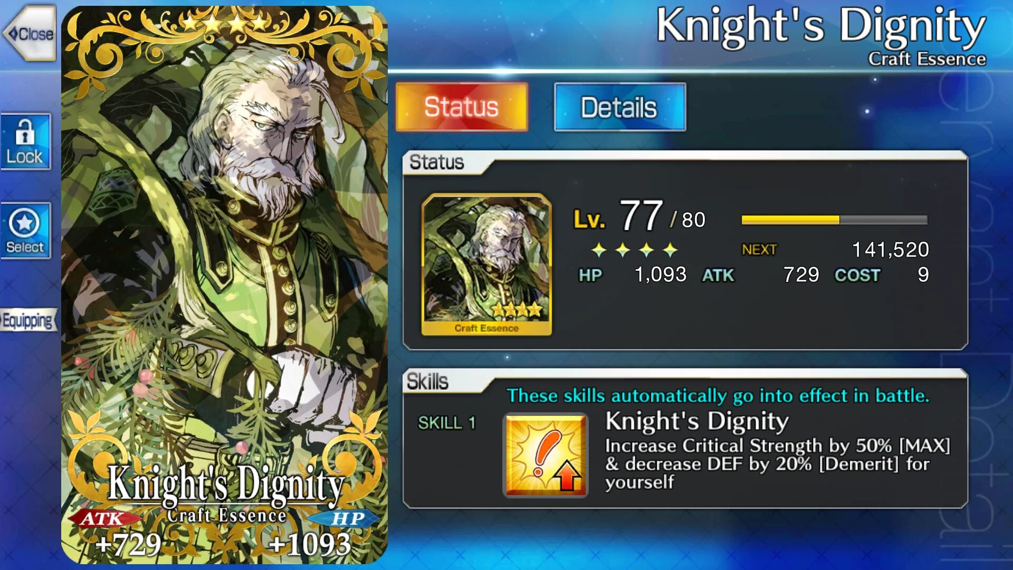Tap the Craft Essence thumbnail portrait
This screenshot has width=1013, height=570.
(486, 264)
